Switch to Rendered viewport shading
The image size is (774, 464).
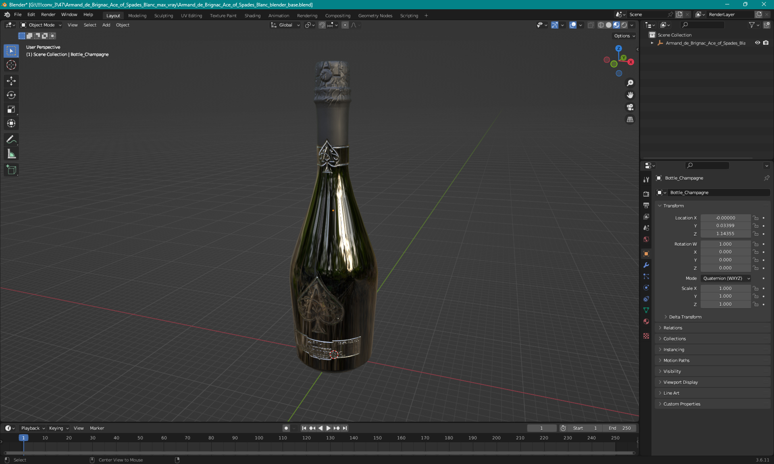tap(624, 25)
